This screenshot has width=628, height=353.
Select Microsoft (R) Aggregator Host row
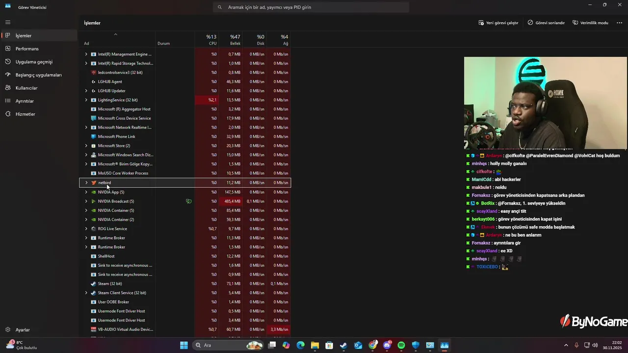pyautogui.click(x=185, y=109)
